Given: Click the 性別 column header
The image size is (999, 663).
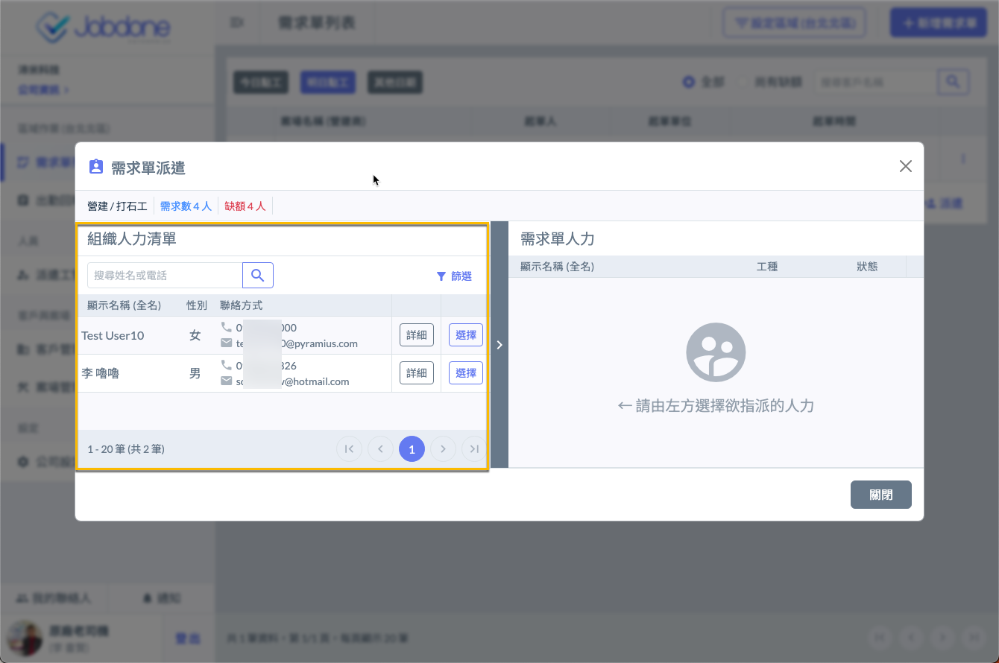Looking at the screenshot, I should pos(197,305).
